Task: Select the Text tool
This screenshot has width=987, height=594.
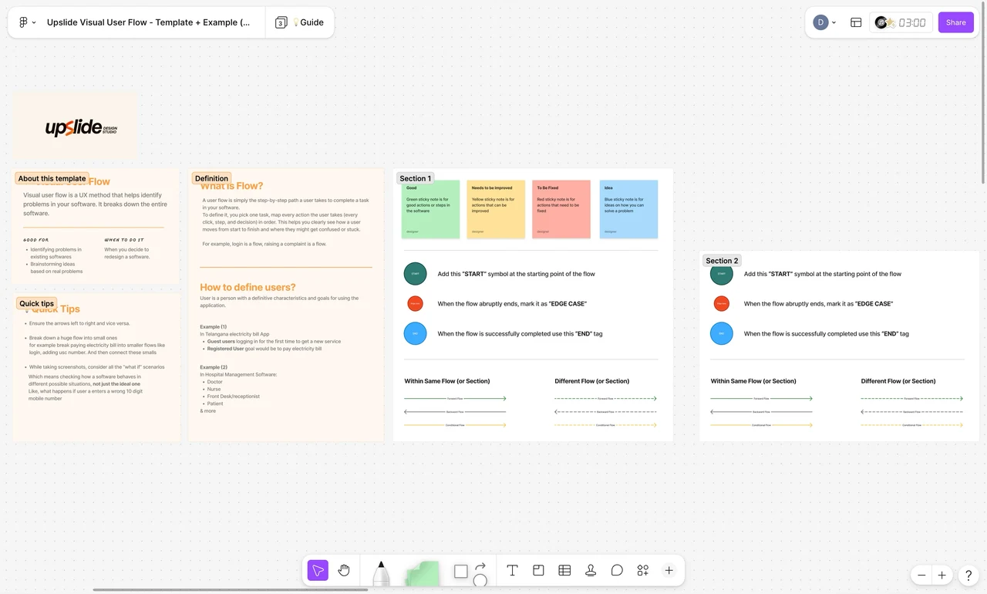Action: coord(512,570)
